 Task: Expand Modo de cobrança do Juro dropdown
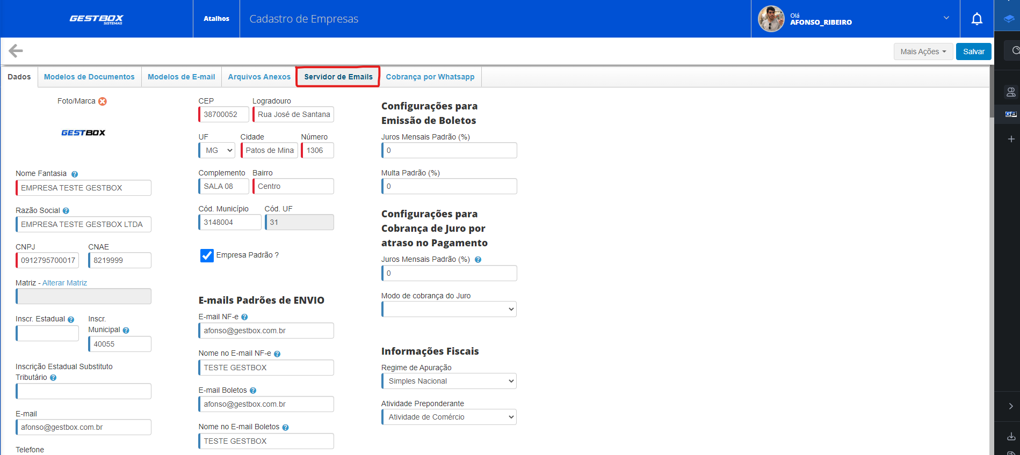coord(449,309)
